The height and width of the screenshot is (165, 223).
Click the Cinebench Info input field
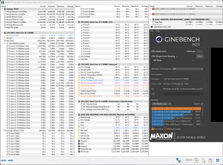pos(183,94)
